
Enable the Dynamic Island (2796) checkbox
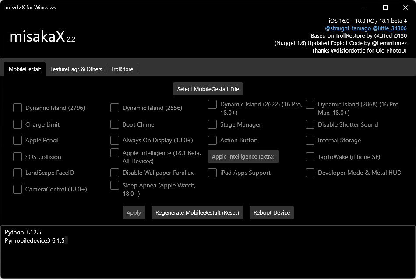click(18, 108)
